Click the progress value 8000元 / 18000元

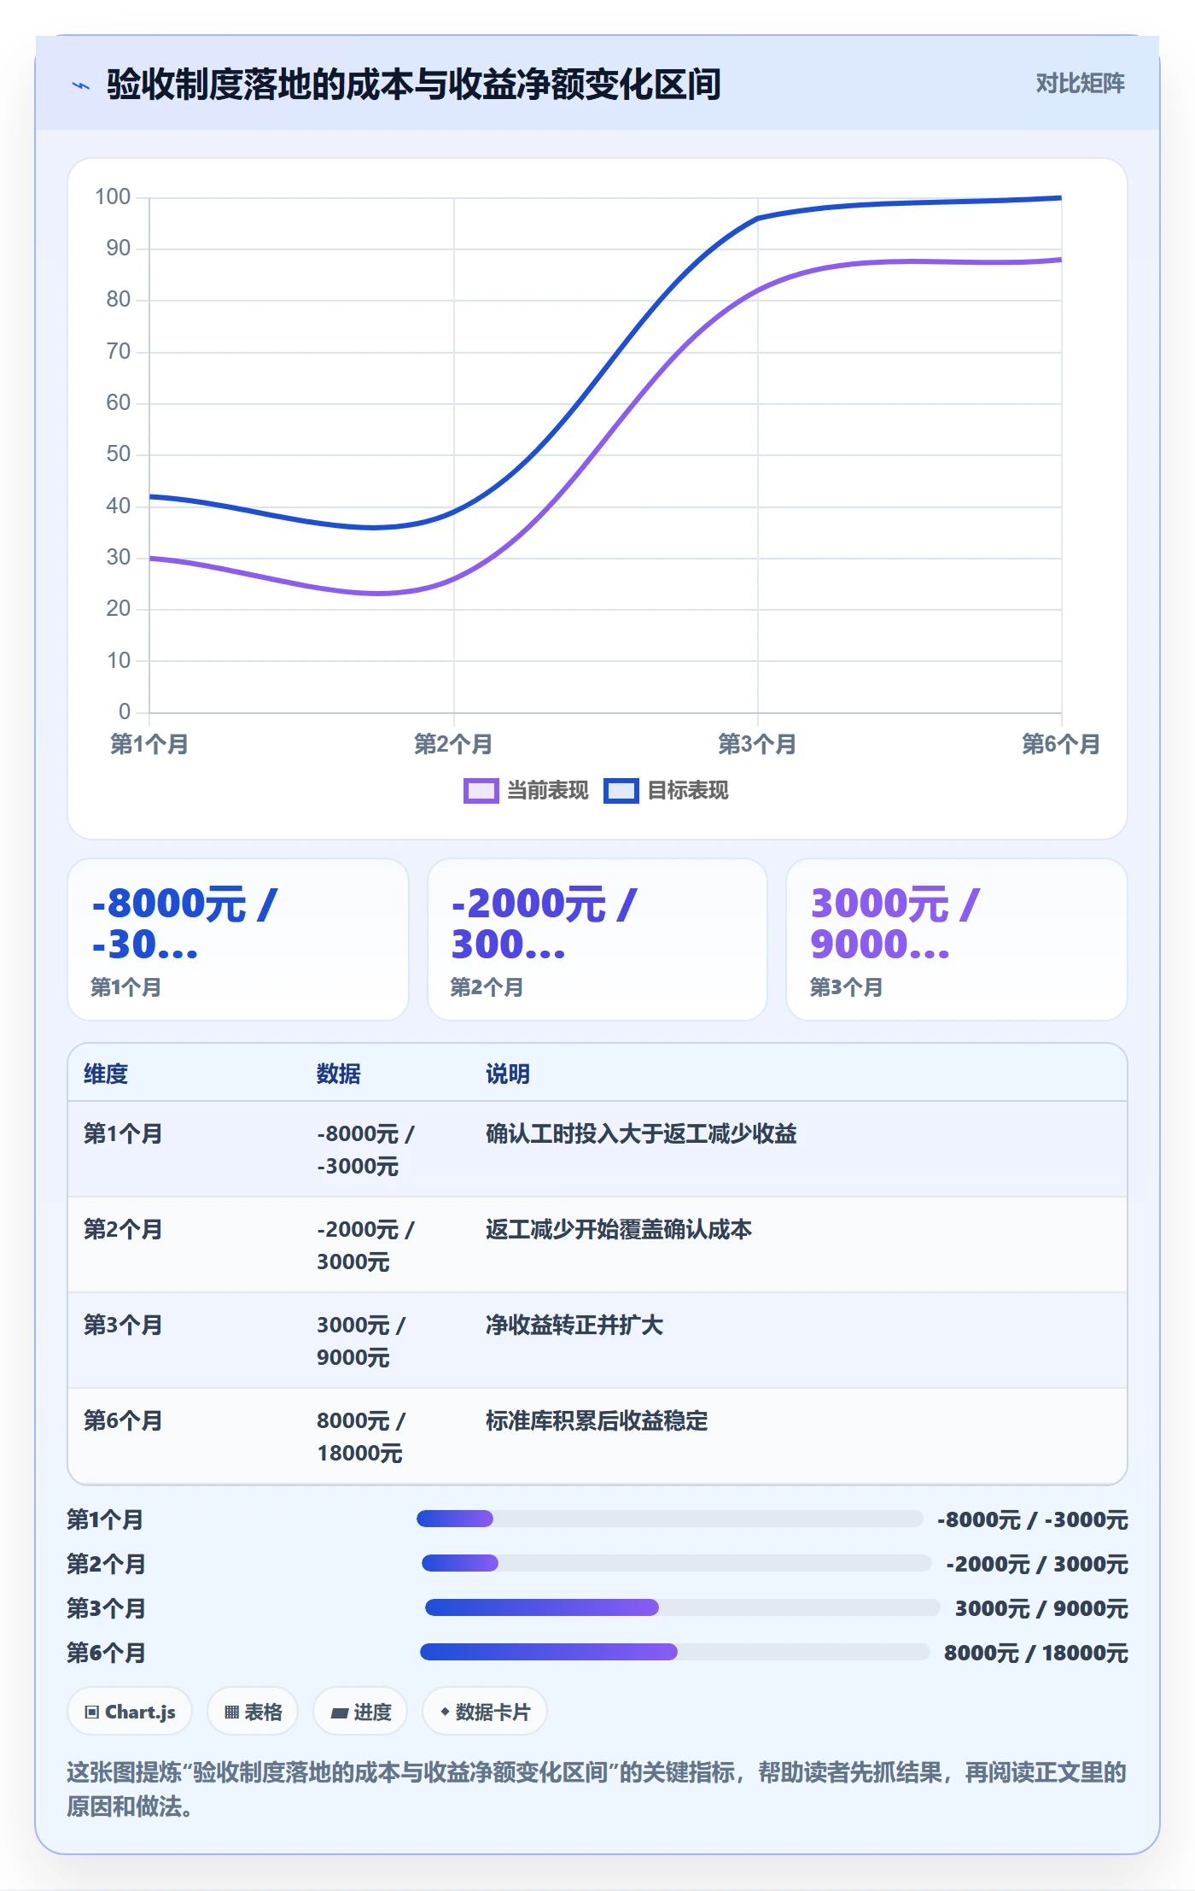click(1036, 1653)
